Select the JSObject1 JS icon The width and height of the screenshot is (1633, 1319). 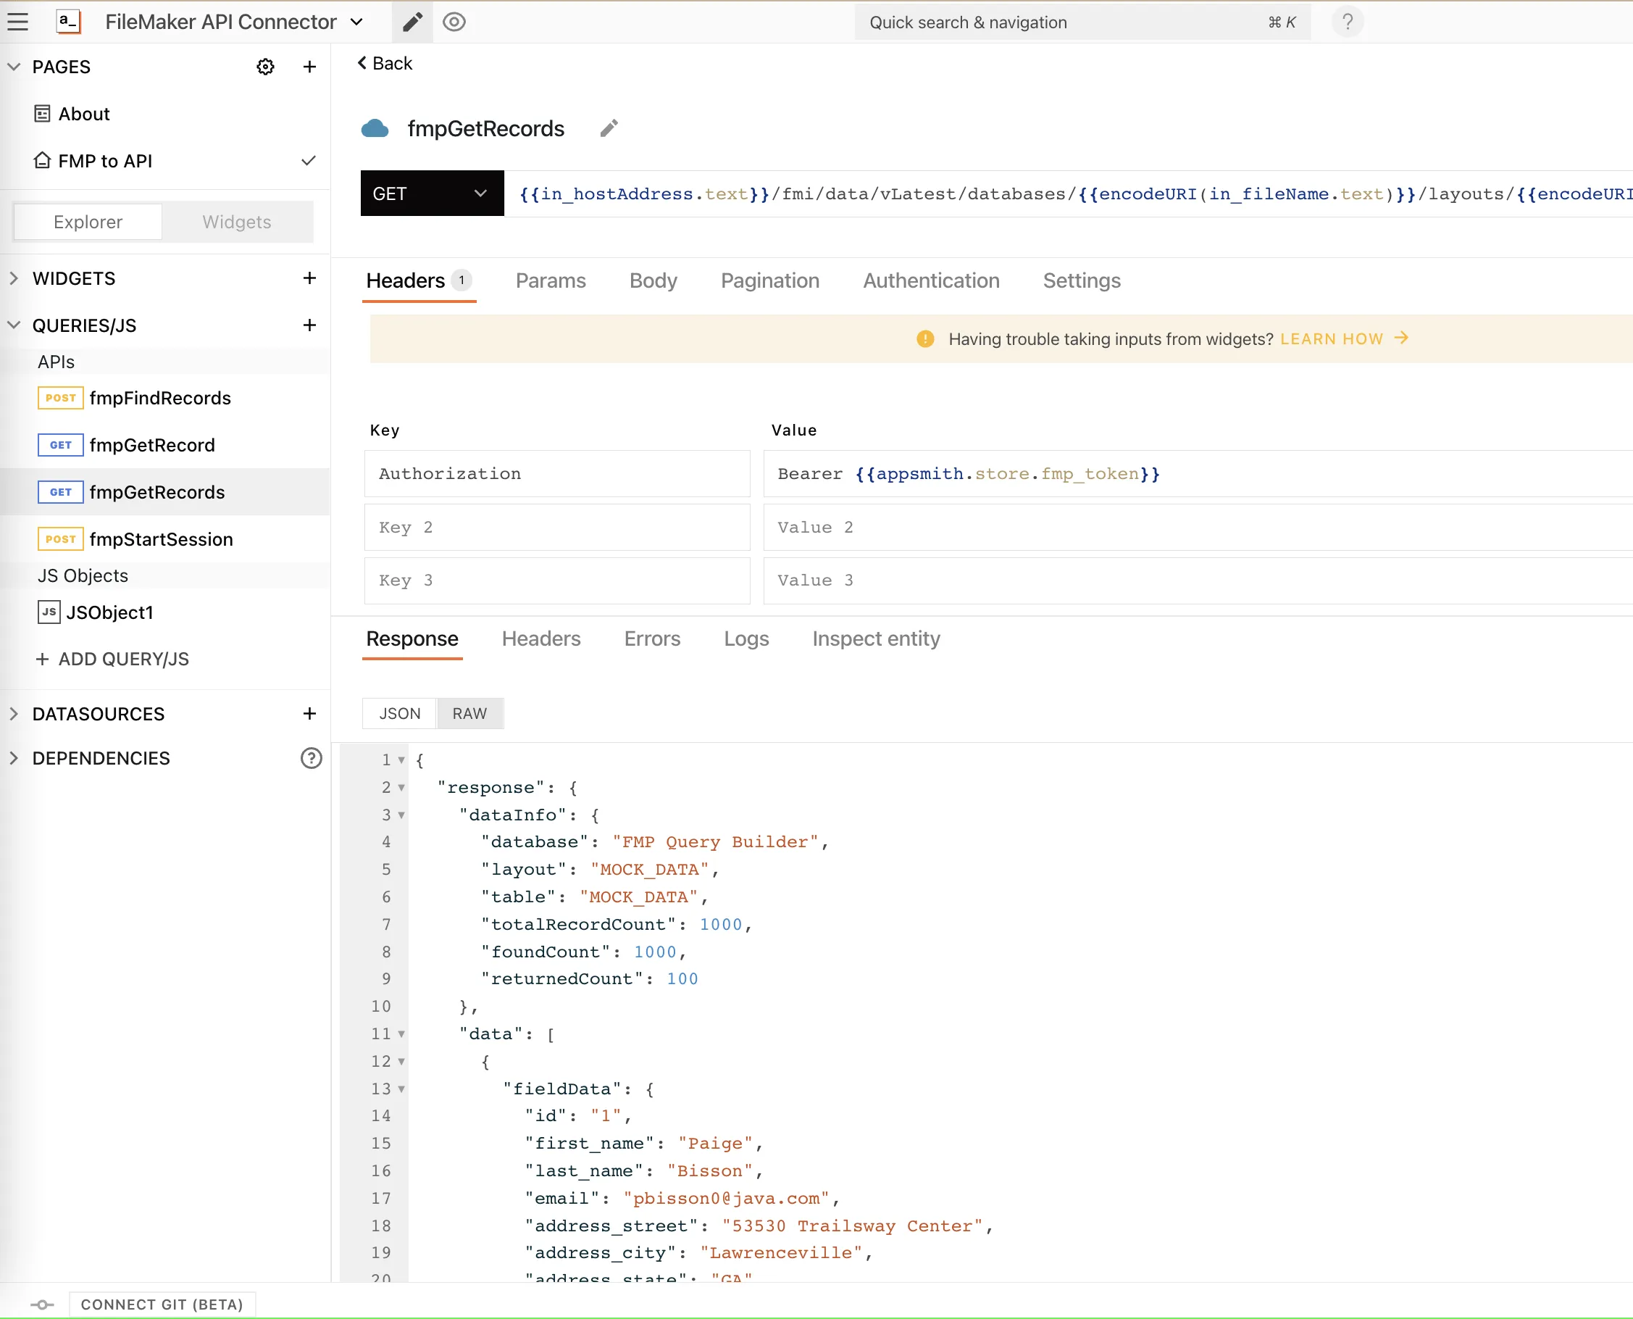pos(49,612)
